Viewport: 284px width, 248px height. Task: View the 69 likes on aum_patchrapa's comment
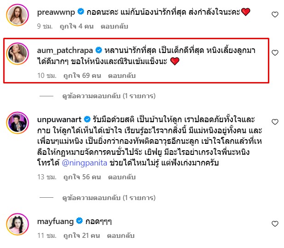click(82, 76)
